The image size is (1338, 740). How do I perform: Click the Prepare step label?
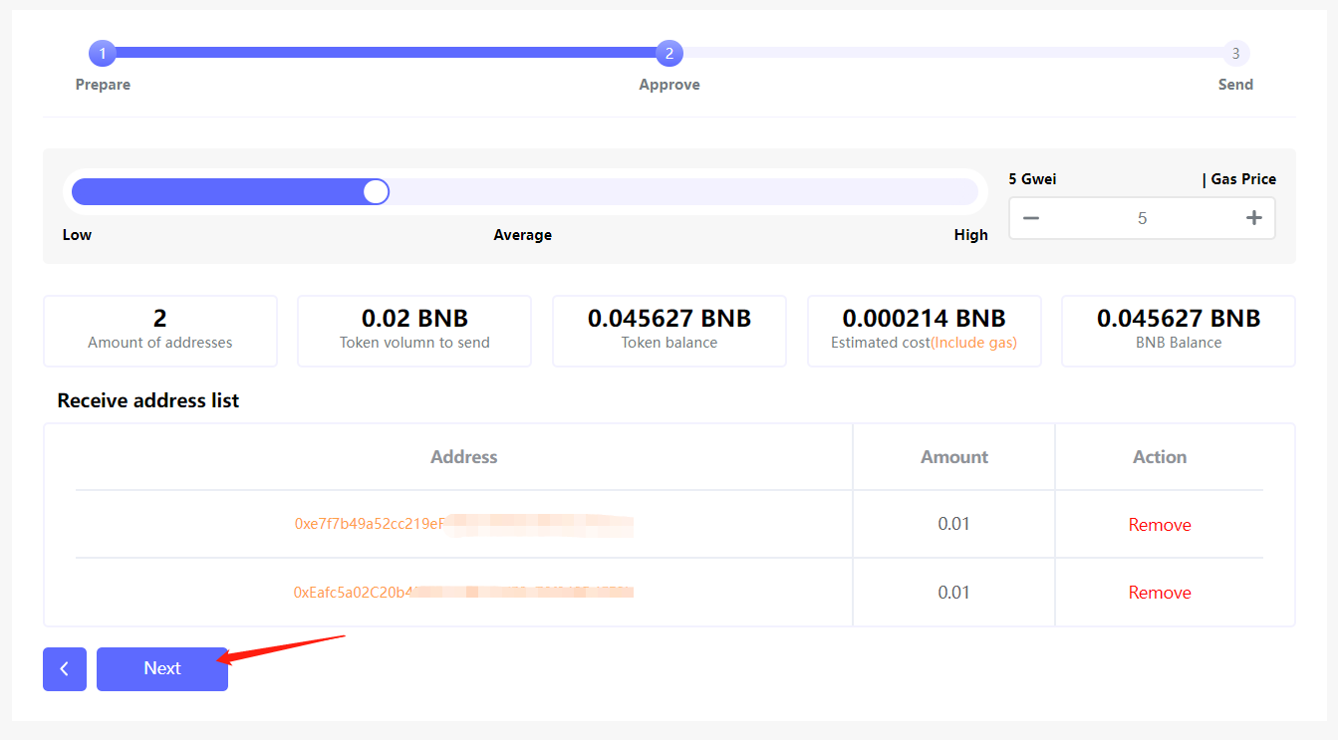coord(103,85)
